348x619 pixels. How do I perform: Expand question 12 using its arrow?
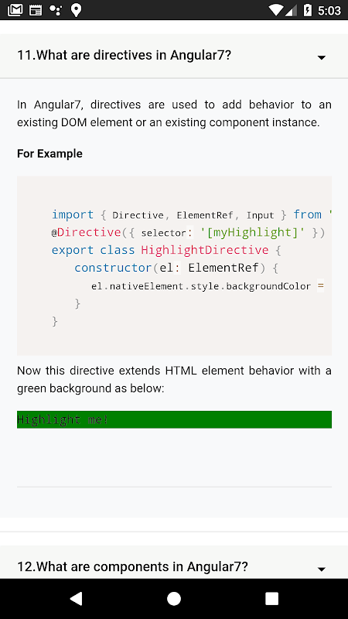[x=322, y=569]
